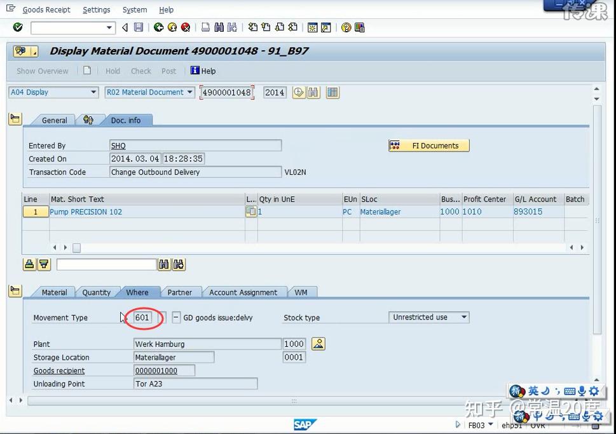The height and width of the screenshot is (434, 616).
Task: Open the Stock type dropdown showing Unrestricted use
Action: click(463, 317)
